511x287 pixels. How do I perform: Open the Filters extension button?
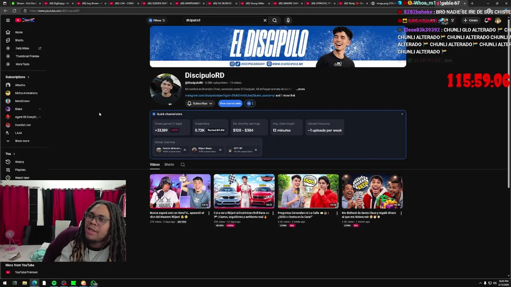157,20
